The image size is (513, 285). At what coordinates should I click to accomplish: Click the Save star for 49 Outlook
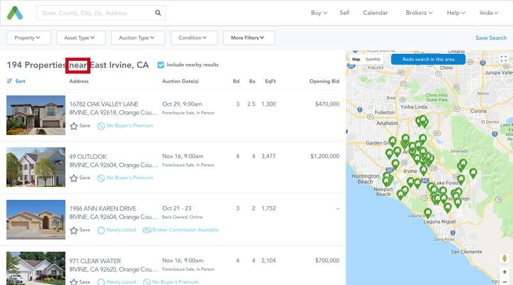click(74, 177)
